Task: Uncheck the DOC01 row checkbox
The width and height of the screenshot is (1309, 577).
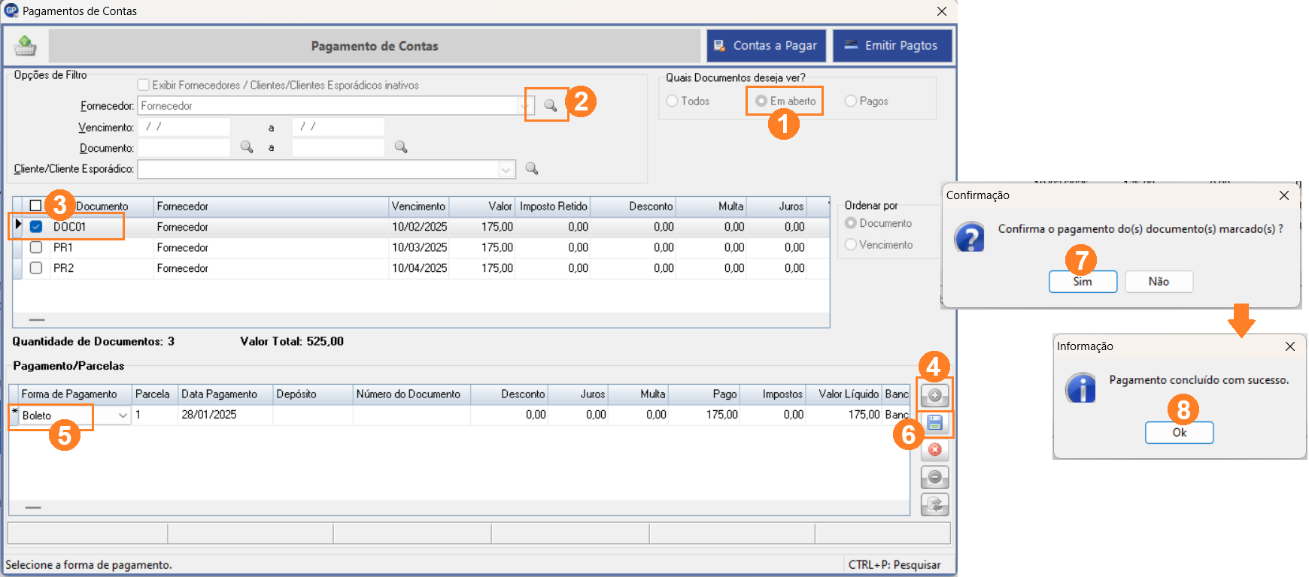Action: pyautogui.click(x=35, y=226)
